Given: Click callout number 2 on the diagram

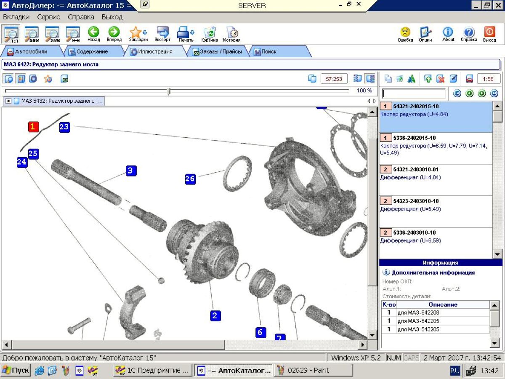Looking at the screenshot, I should coord(215,315).
